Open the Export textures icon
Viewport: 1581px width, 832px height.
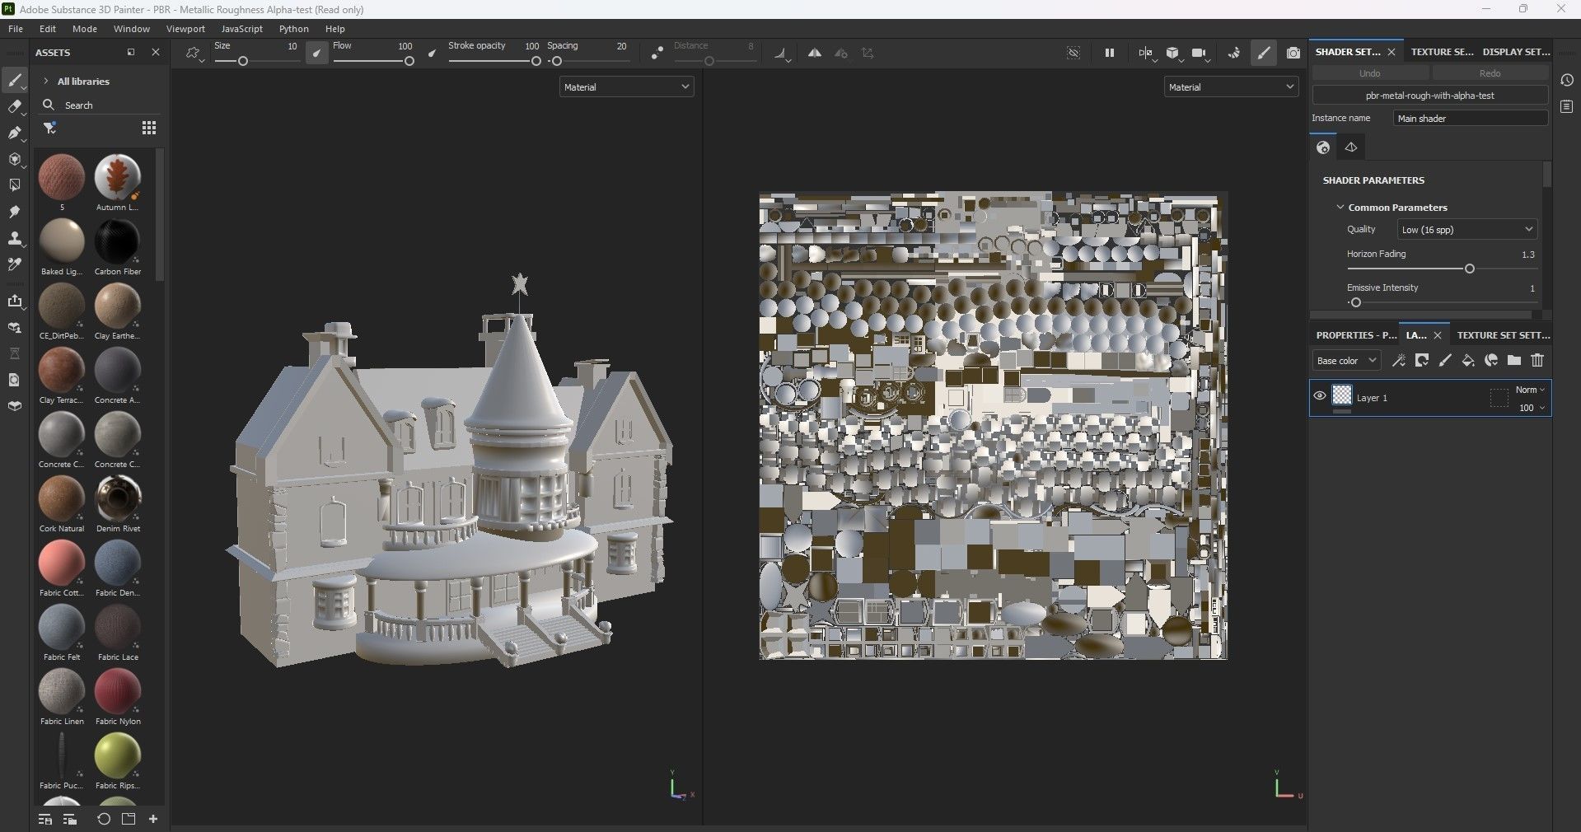(x=14, y=301)
